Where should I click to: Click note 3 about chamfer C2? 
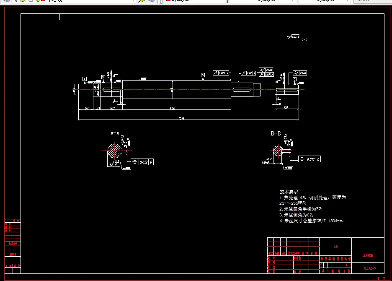tap(296, 215)
